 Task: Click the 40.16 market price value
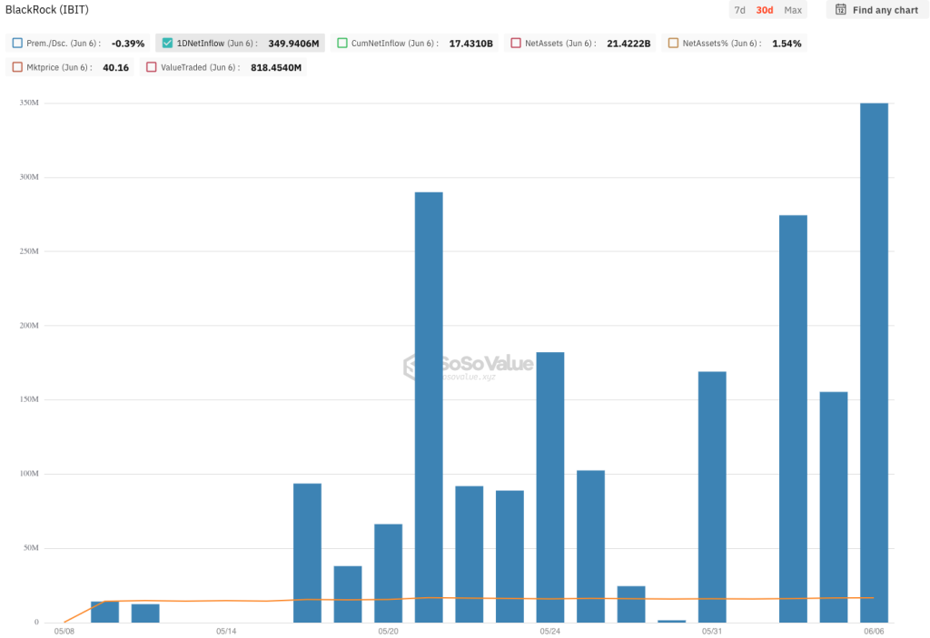[x=115, y=67]
